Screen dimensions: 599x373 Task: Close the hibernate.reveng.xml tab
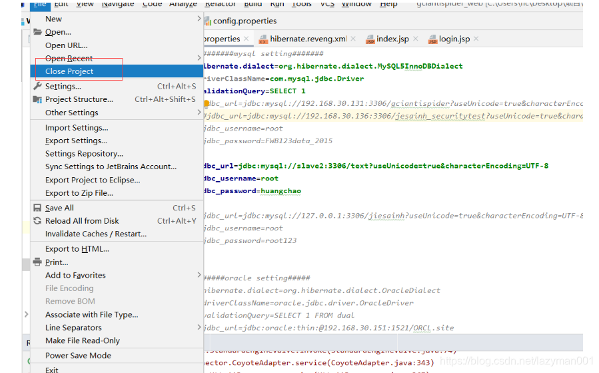pos(353,39)
